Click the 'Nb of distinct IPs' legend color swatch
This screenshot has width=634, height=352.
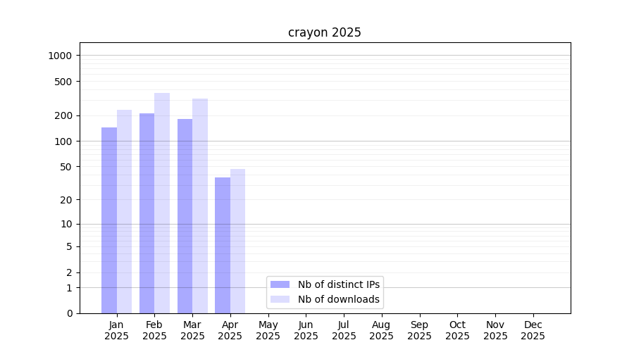[x=280, y=284]
